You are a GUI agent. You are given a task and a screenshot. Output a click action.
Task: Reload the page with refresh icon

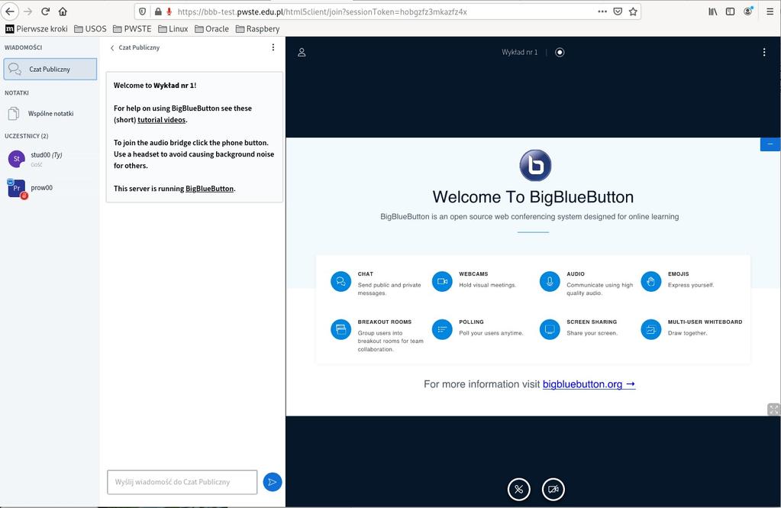(x=45, y=11)
